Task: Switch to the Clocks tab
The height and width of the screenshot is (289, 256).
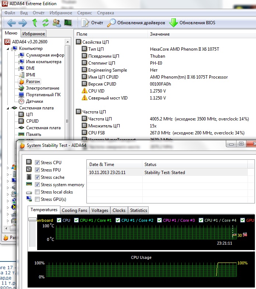Action: pos(119,210)
